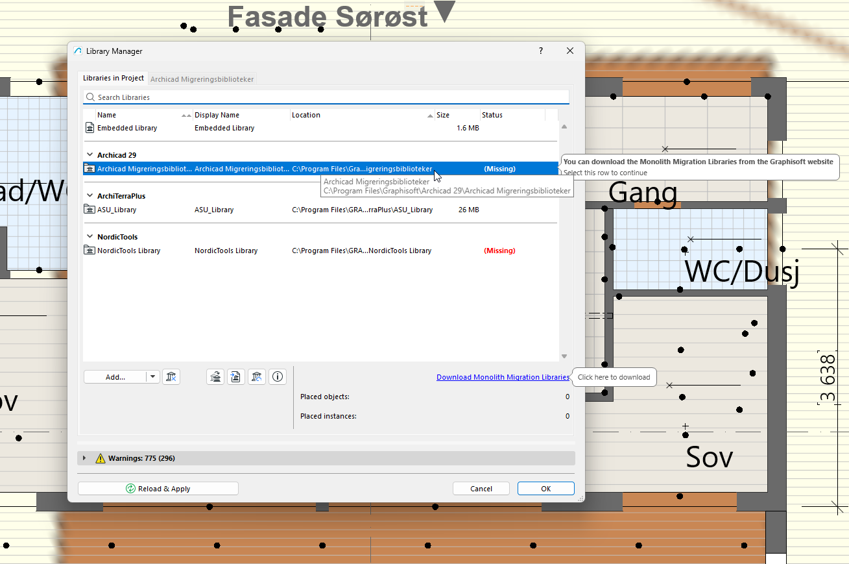Collapse the Archicad 29 group
This screenshot has width=849, height=564.
[x=90, y=155]
